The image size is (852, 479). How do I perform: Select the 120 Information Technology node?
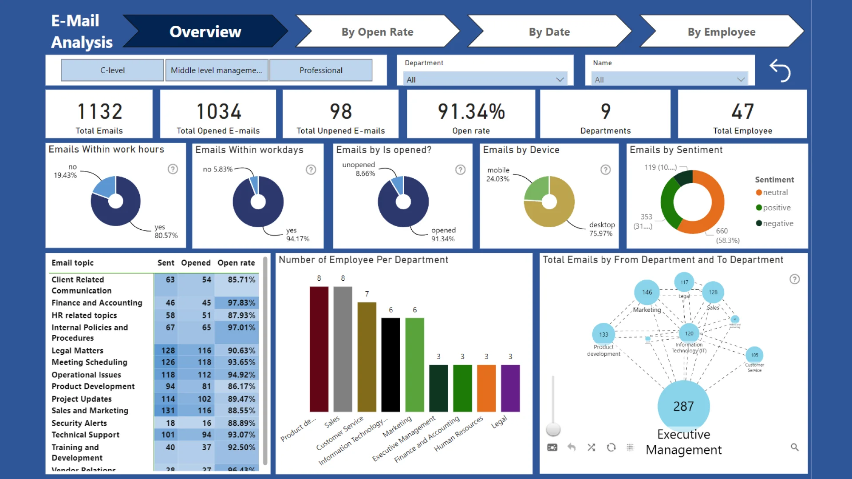689,334
